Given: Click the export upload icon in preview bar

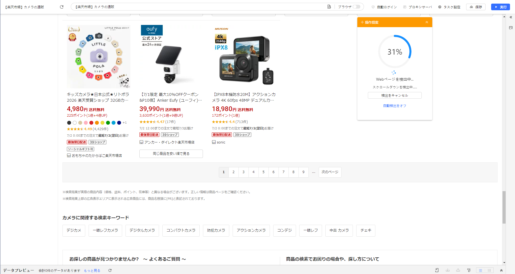Looking at the screenshot, I should tap(458, 270).
